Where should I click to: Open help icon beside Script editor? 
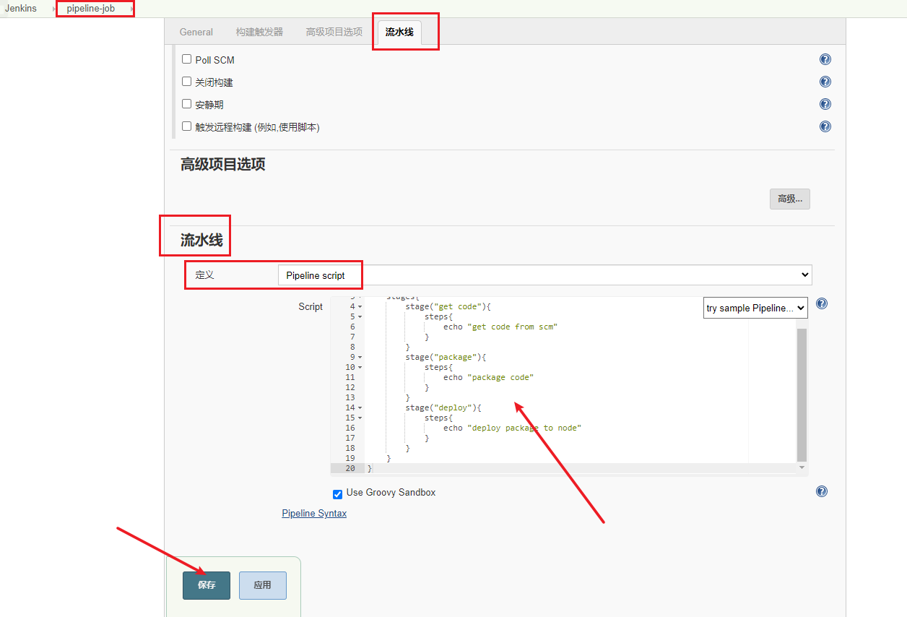pyautogui.click(x=821, y=303)
